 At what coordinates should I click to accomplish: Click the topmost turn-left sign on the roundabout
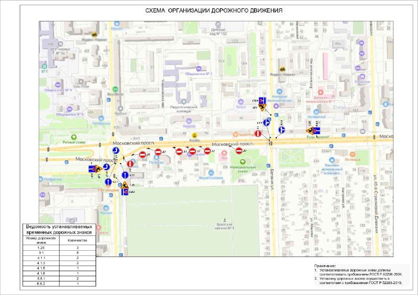click(x=116, y=151)
